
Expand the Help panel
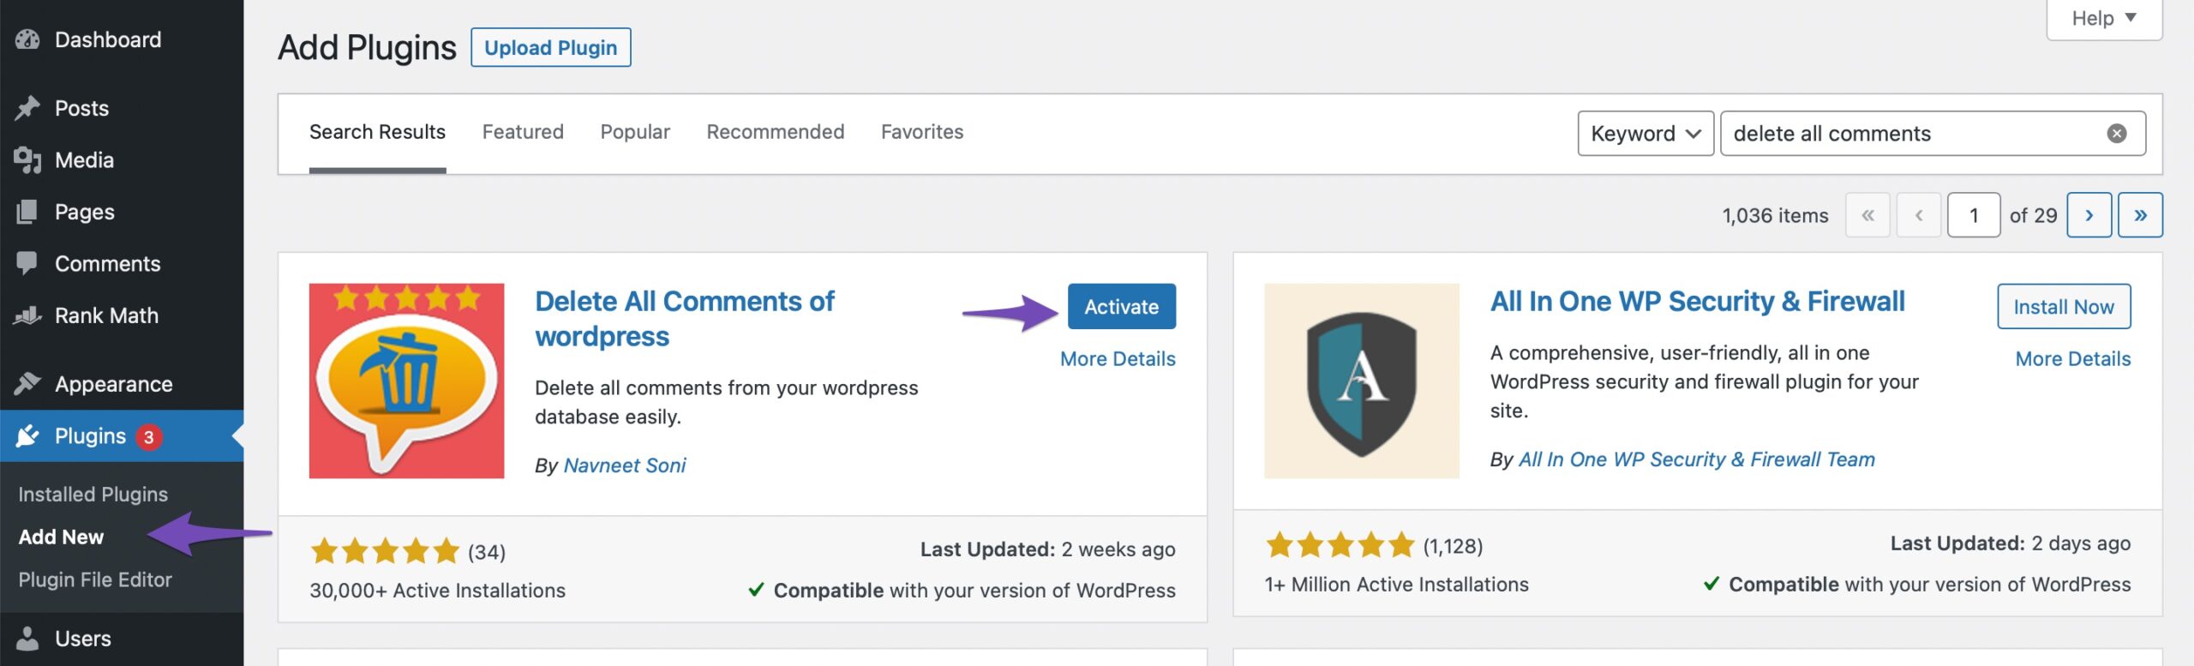point(2104,19)
